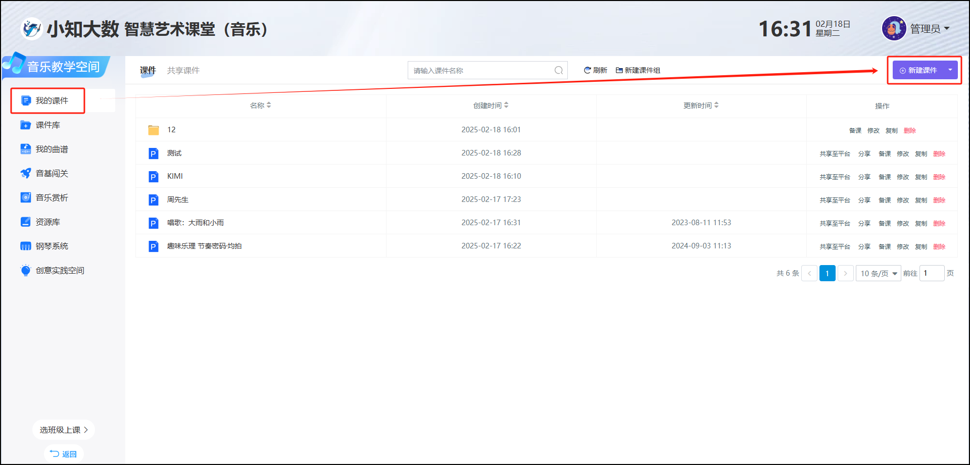Go to previous page arrow
Image resolution: width=970 pixels, height=465 pixels.
point(809,273)
